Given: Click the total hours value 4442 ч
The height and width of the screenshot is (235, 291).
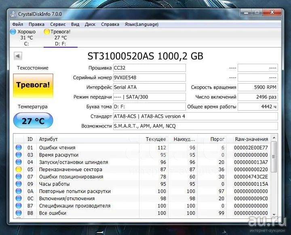Looking at the screenshot, I should [258, 107].
